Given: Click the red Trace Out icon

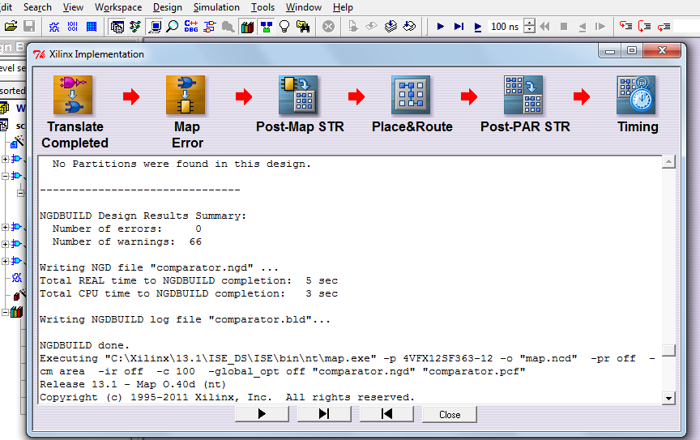Looking at the screenshot, I should click(664, 27).
